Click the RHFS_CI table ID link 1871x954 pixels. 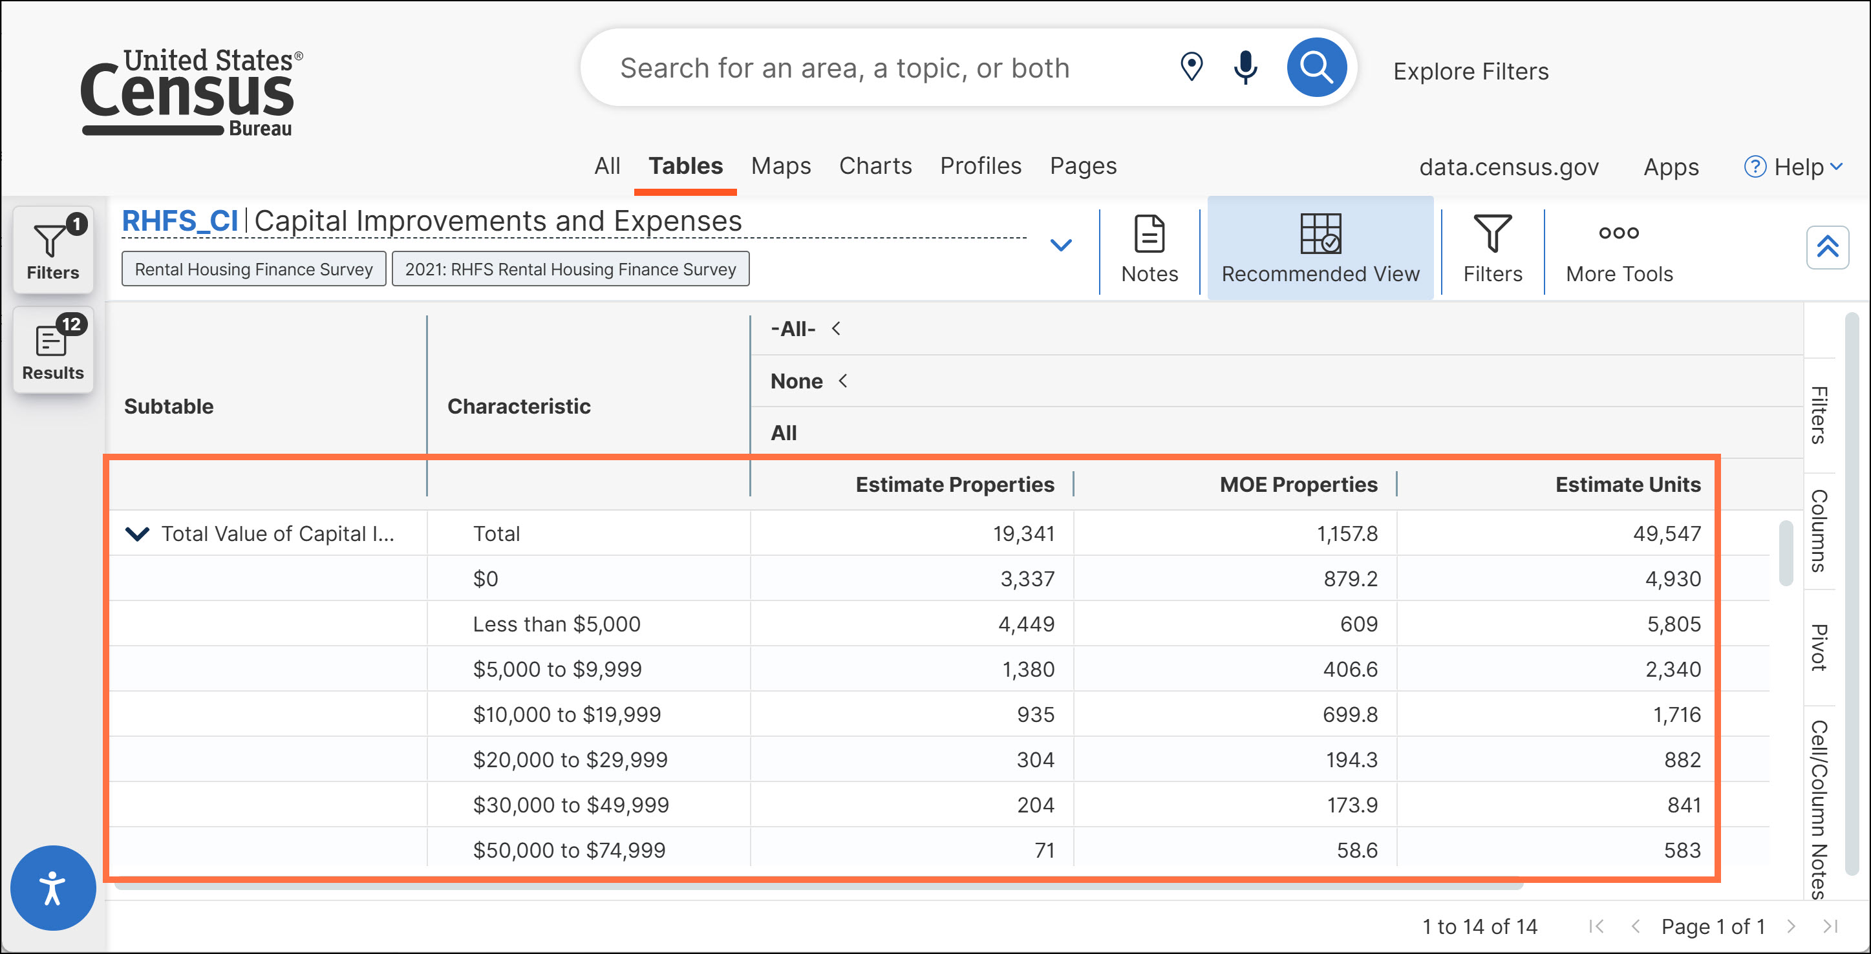[180, 220]
